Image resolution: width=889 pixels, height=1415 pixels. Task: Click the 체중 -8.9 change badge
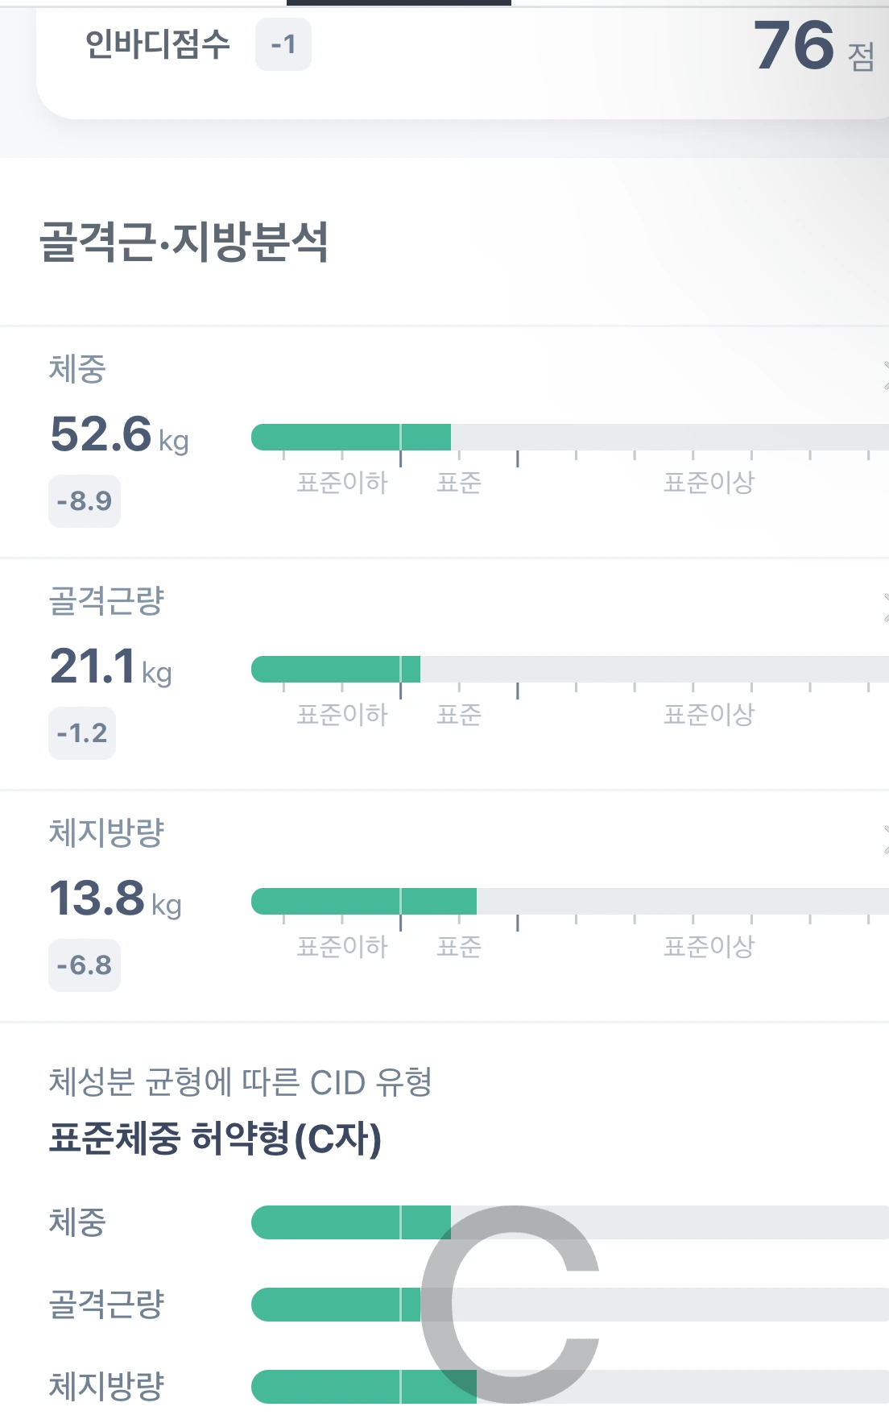pos(85,501)
